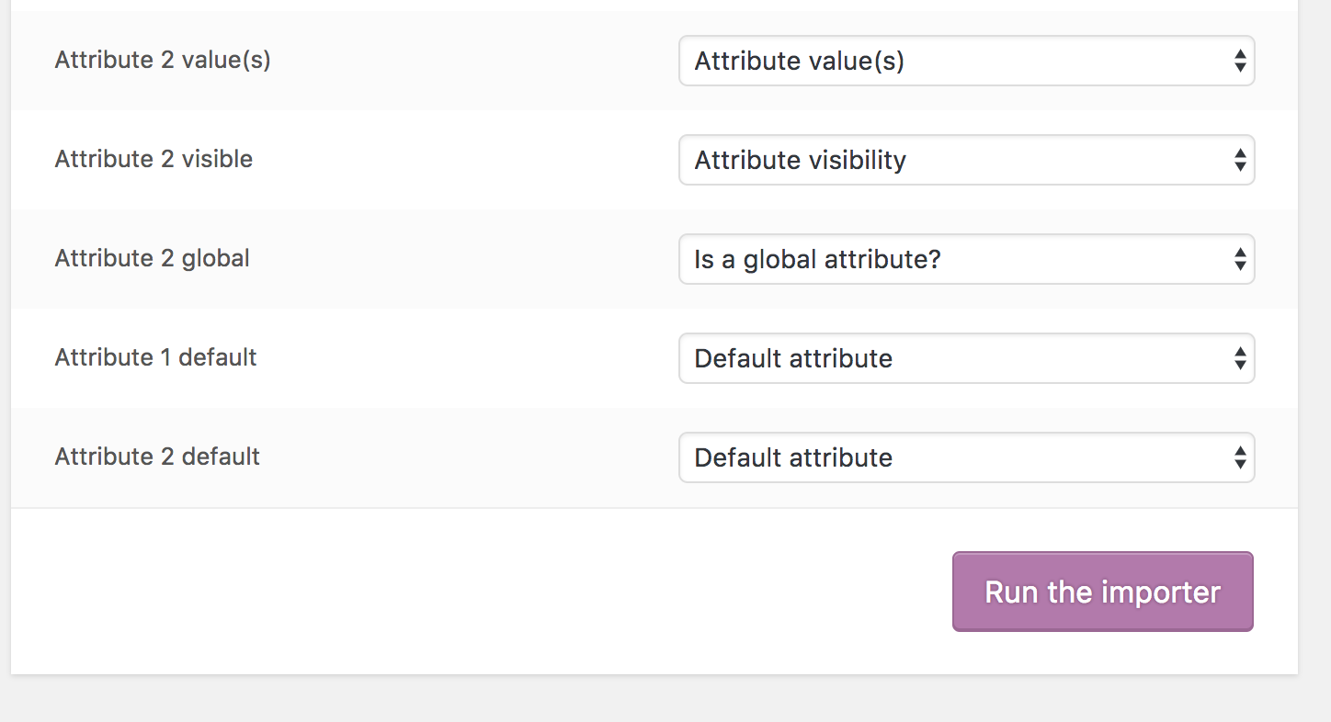Click the "Attribute 2 global" label text
The image size is (1331, 722).
(x=152, y=258)
